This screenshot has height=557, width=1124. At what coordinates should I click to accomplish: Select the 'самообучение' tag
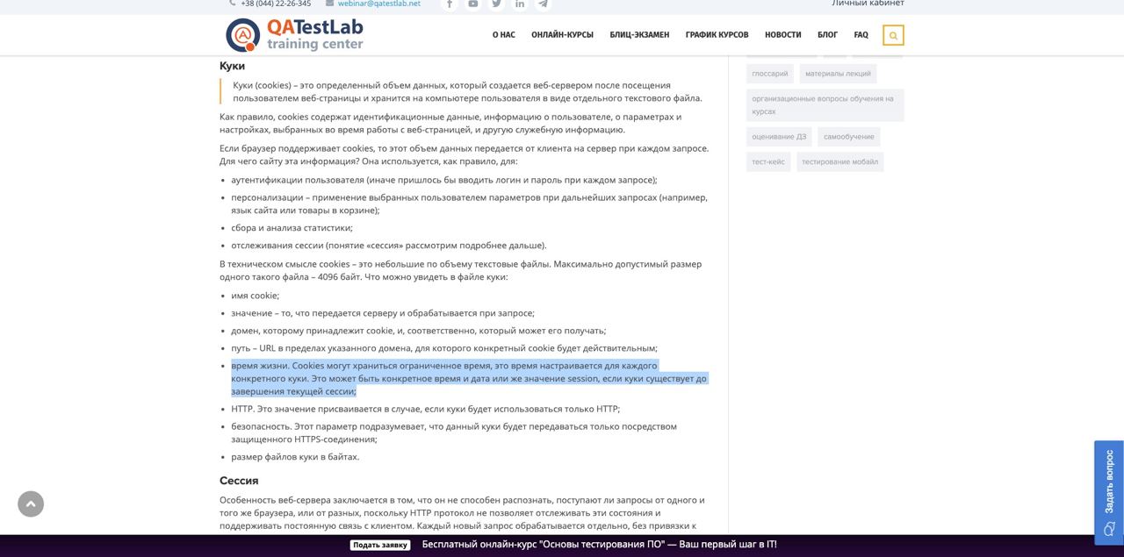[x=849, y=137]
